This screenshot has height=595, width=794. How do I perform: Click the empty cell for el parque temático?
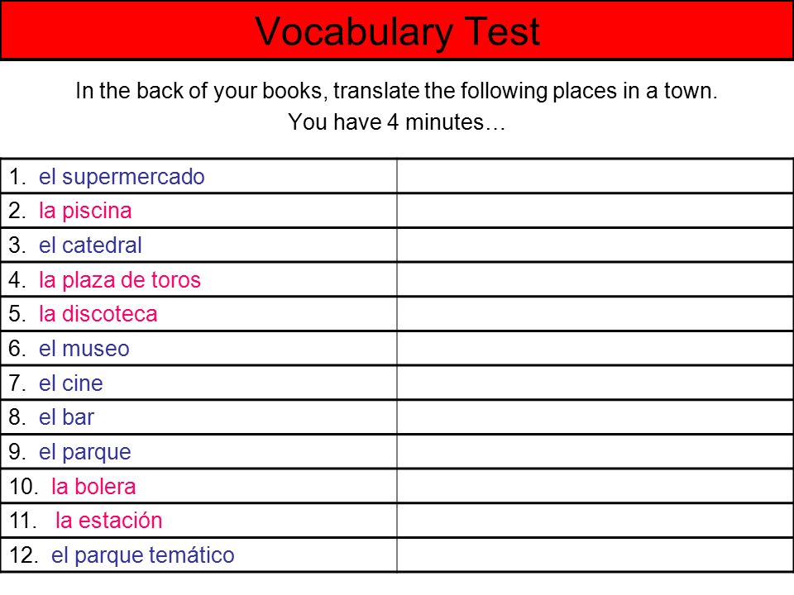pos(595,555)
